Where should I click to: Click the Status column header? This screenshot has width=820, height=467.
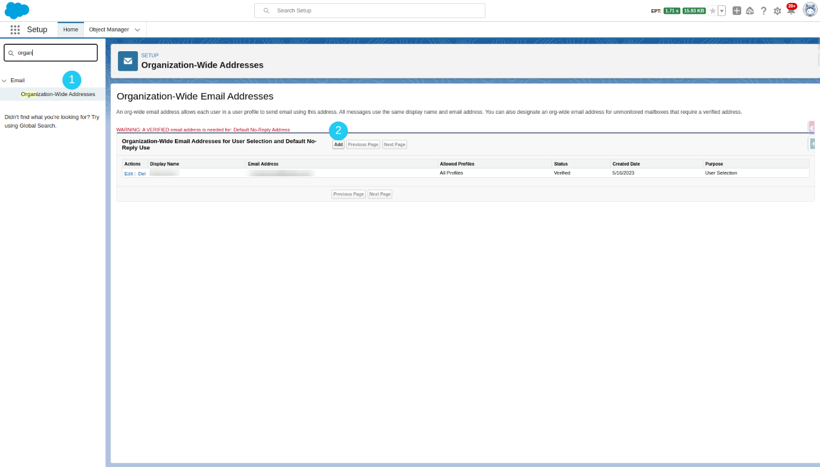pos(561,164)
